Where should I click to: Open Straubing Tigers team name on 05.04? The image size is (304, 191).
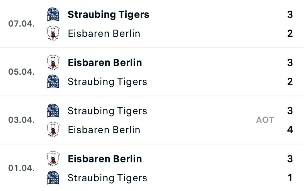(x=108, y=82)
